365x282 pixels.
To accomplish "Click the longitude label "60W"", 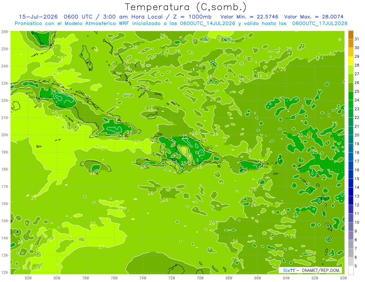I will pos(343,278).
